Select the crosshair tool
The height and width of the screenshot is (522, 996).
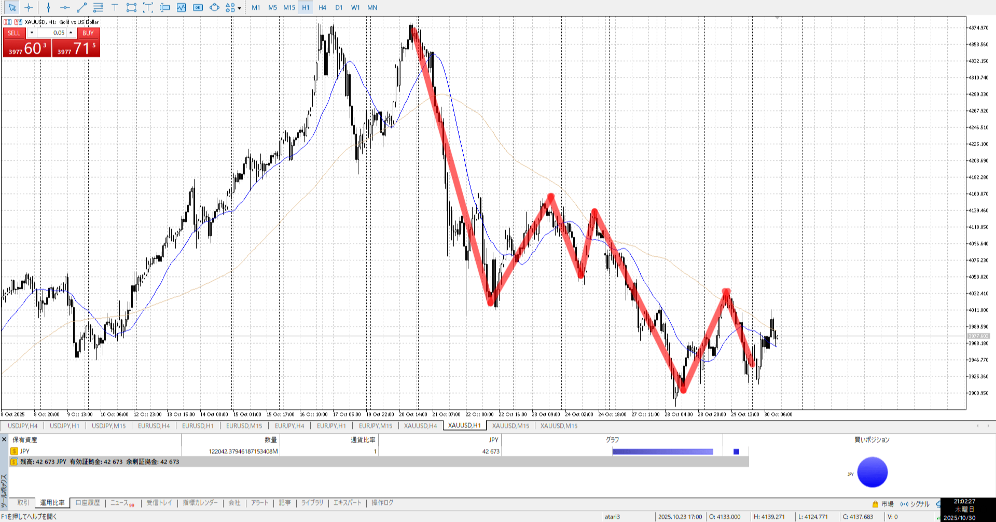29,8
